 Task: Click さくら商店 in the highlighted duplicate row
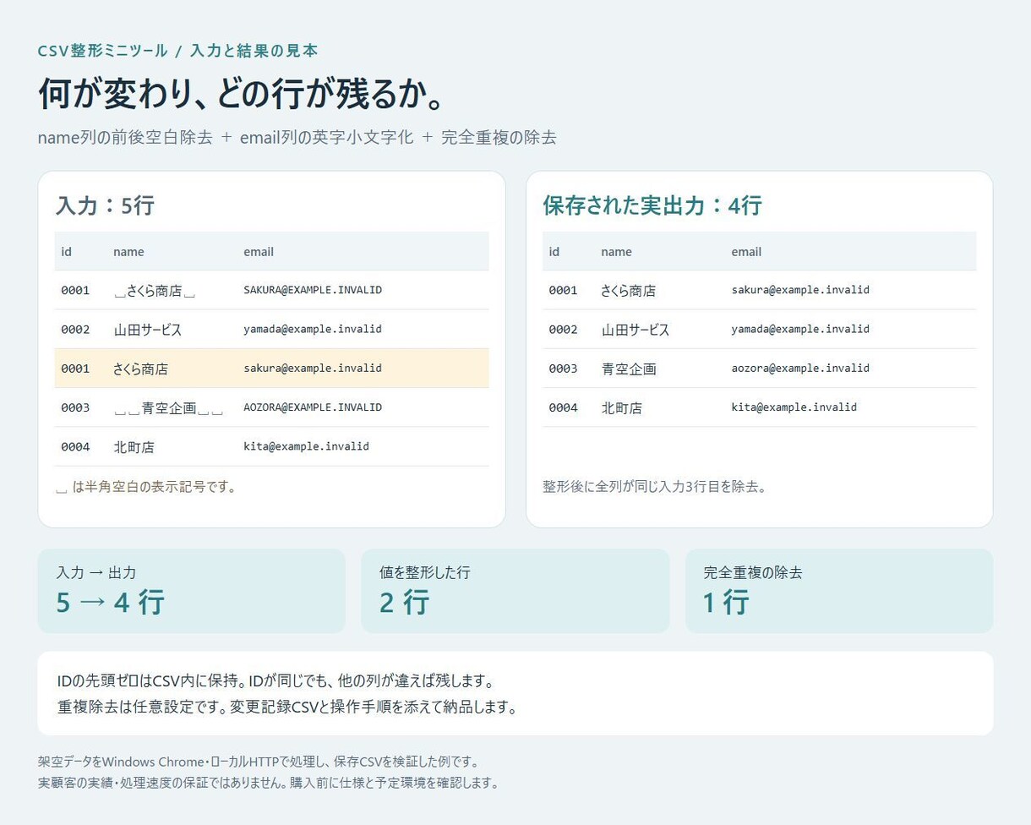(x=140, y=369)
